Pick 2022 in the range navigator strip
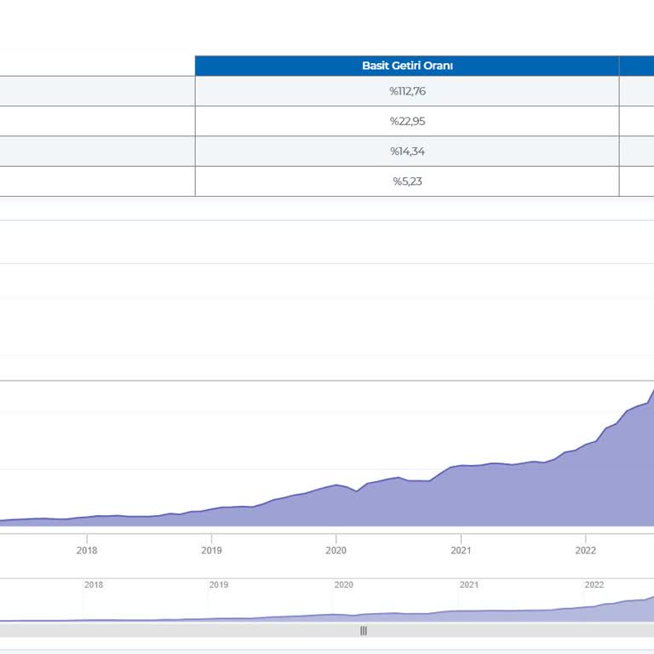The width and height of the screenshot is (654, 654). coord(594,585)
